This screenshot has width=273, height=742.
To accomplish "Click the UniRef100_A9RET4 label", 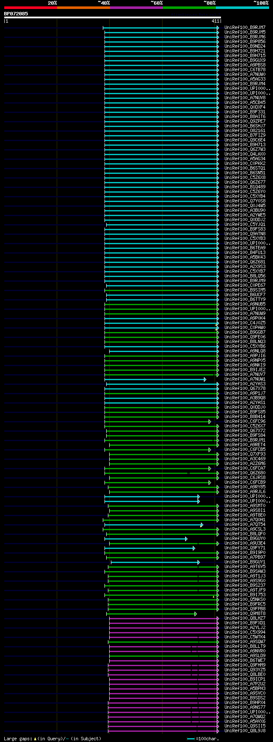I will click(245, 445).
